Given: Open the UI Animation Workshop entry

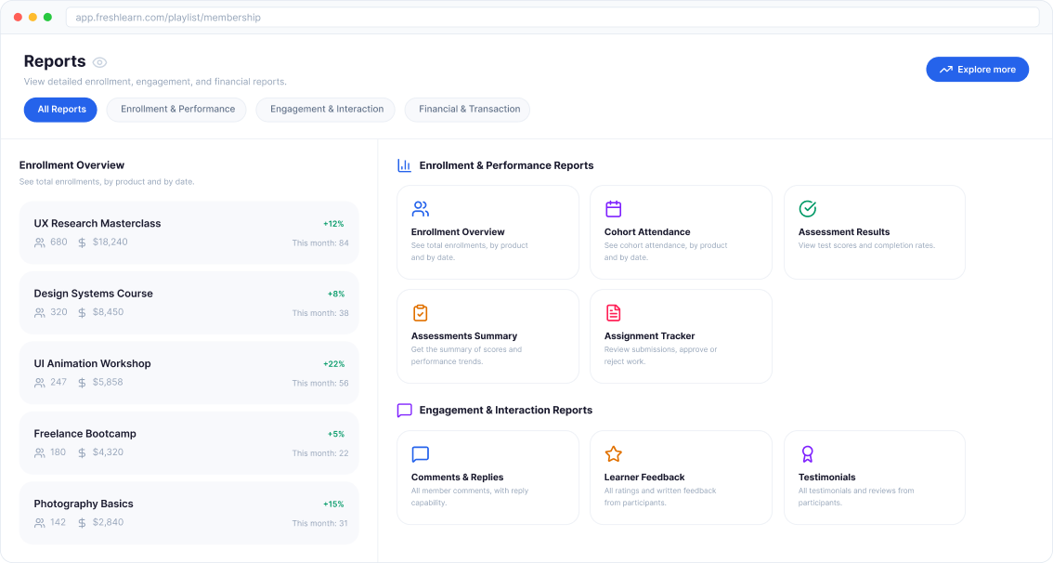Looking at the screenshot, I should [188, 373].
